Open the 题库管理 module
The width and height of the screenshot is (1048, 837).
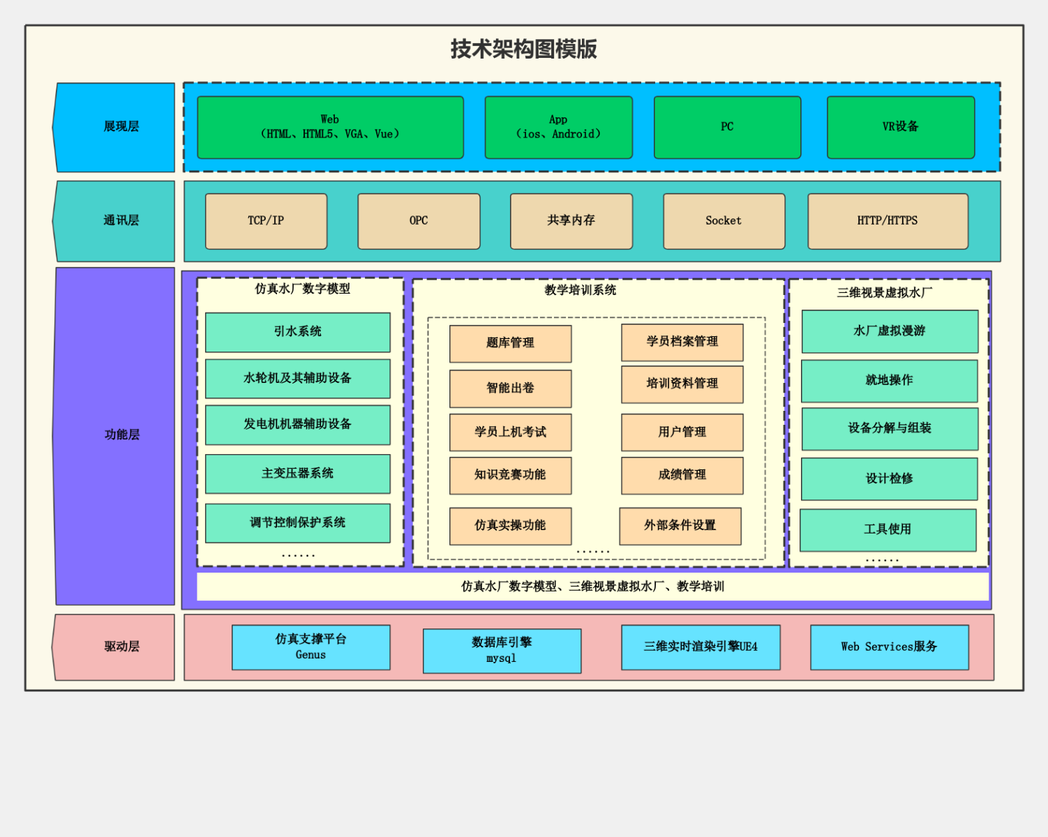tap(509, 343)
